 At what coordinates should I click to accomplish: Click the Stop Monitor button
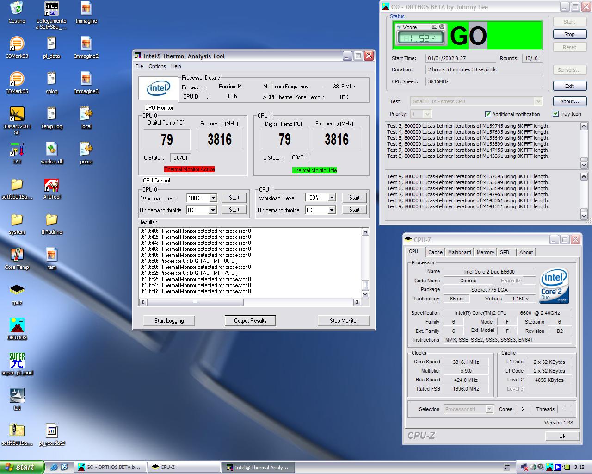coord(344,321)
